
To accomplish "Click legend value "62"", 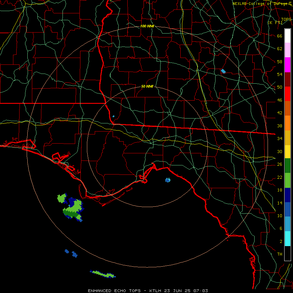I will point(280,49).
